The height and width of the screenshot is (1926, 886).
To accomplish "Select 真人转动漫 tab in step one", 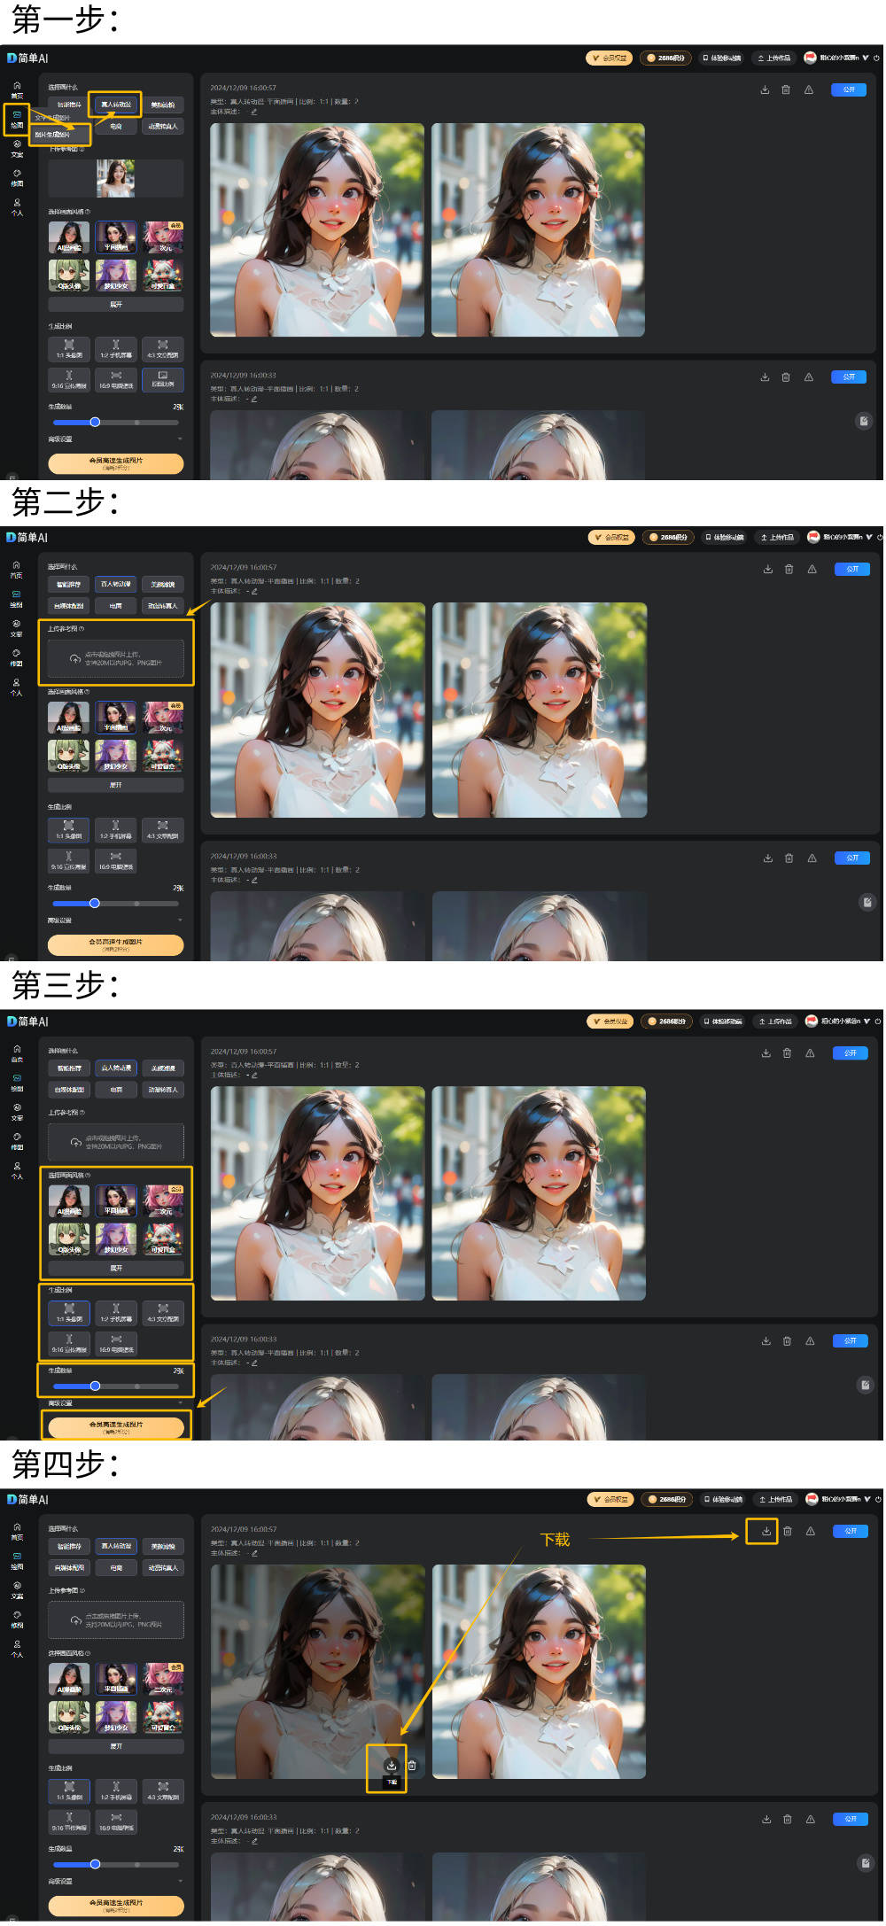I will [116, 105].
